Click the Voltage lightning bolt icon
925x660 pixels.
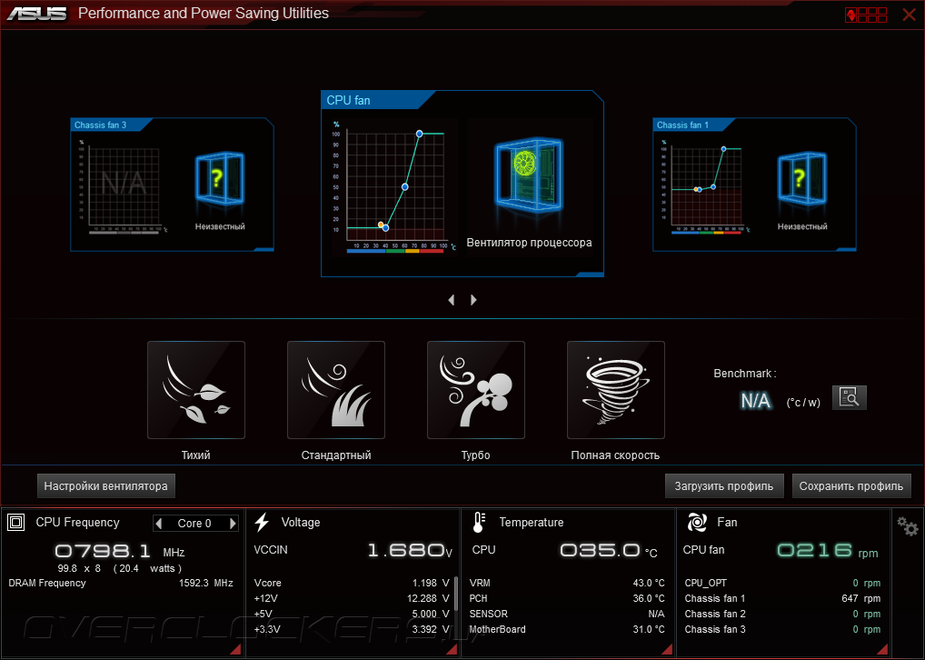pos(262,523)
